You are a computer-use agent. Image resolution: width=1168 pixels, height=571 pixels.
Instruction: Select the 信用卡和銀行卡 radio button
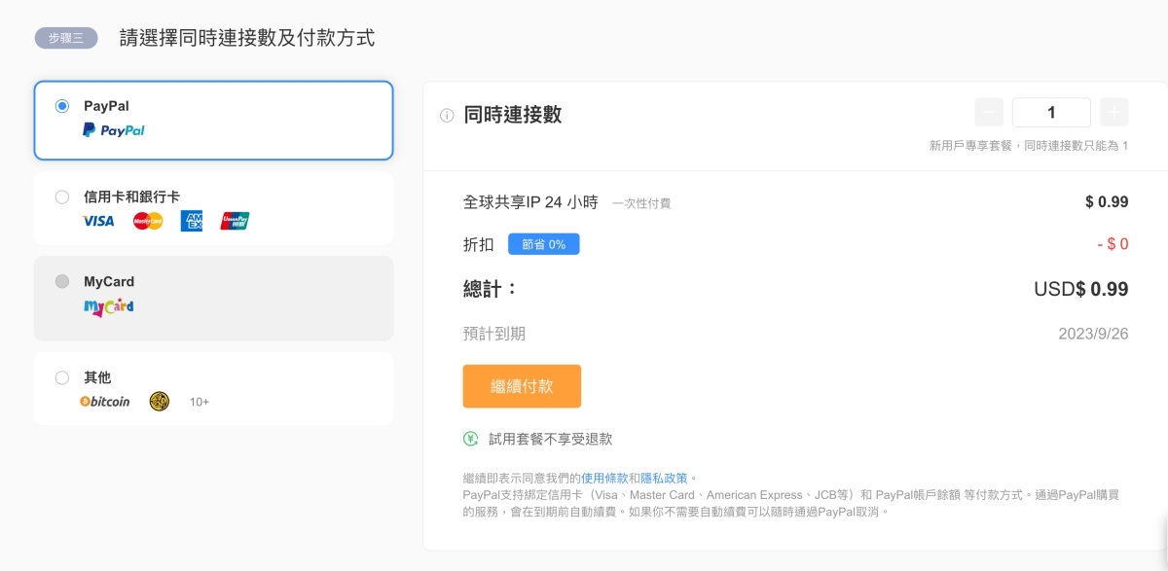62,197
